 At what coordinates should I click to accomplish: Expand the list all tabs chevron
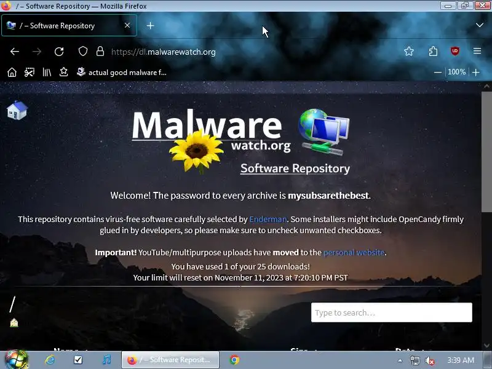(x=480, y=25)
